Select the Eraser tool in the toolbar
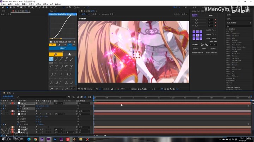The width and height of the screenshot is (254, 142). 47,7
